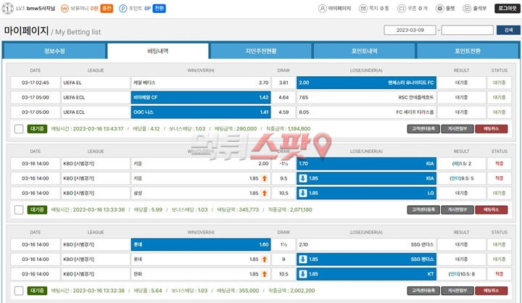Switch to the 정보수정 tab

coord(54,51)
